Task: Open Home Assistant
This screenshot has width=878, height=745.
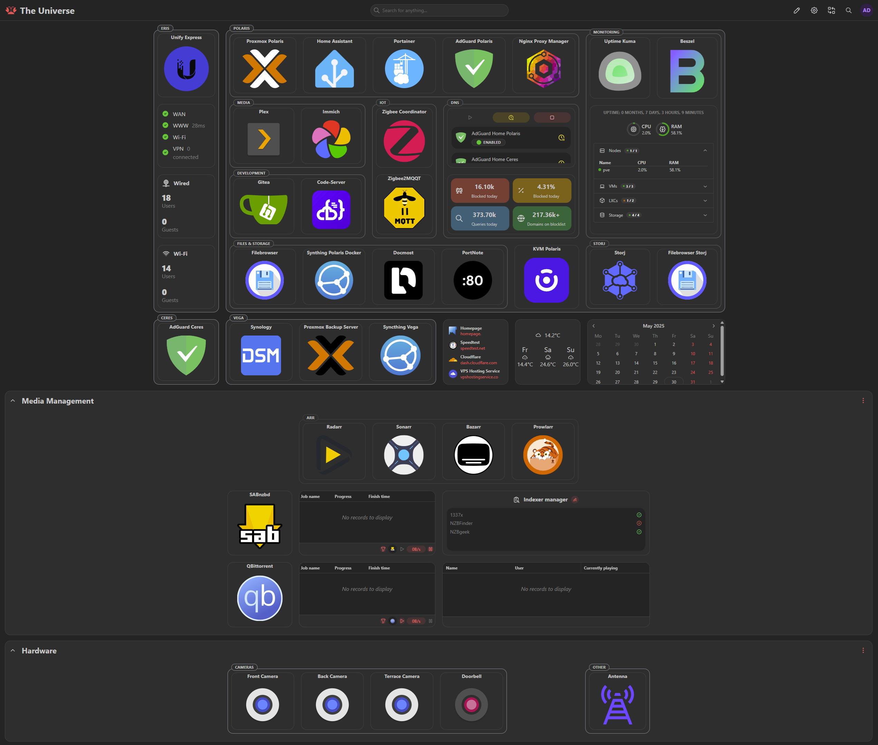Action: [334, 65]
